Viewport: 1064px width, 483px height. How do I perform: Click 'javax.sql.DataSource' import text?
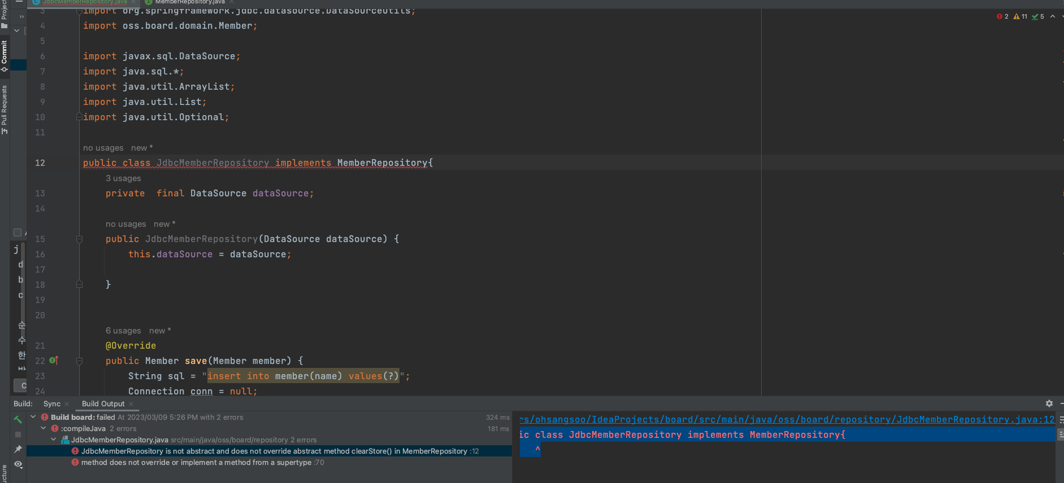[x=179, y=56]
